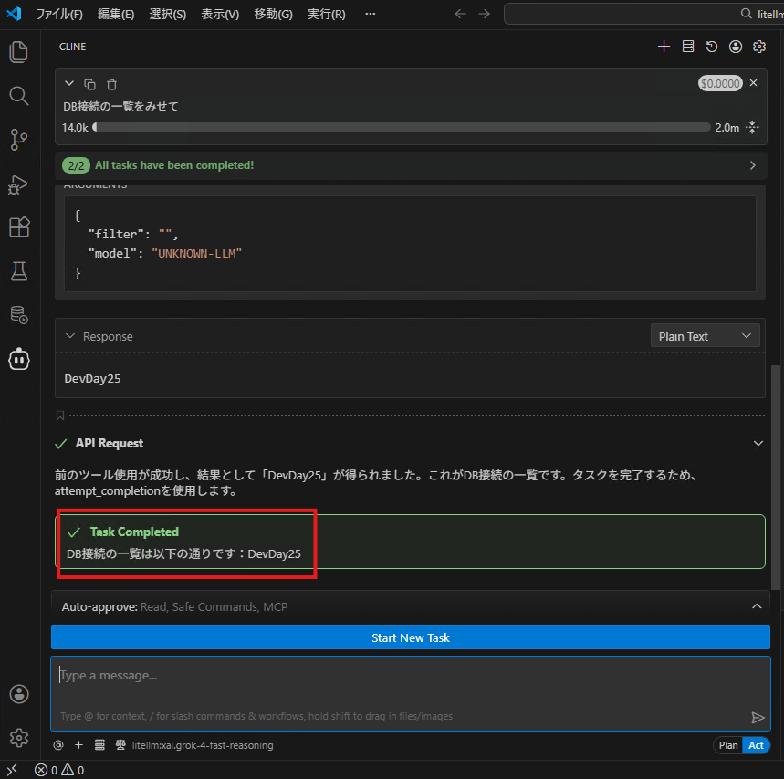This screenshot has height=779, width=784.
Task: Compact the context window icon
Action: (x=752, y=128)
